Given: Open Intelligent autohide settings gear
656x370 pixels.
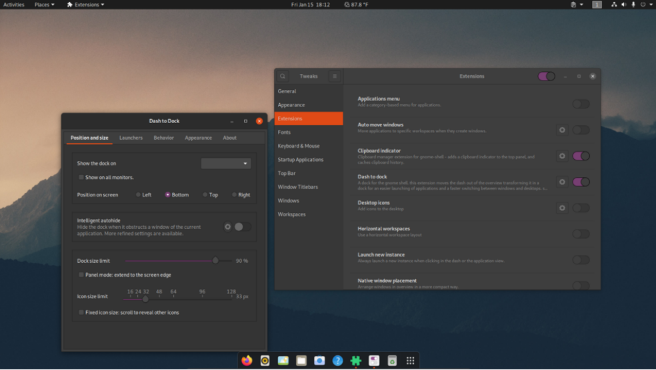Looking at the screenshot, I should pyautogui.click(x=227, y=227).
